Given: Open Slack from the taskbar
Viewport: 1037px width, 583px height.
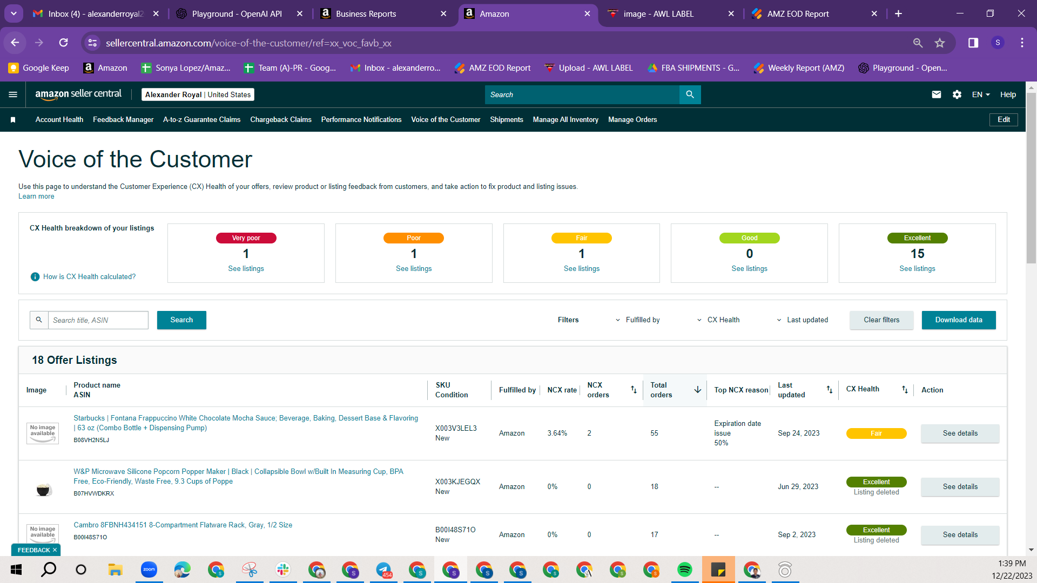Looking at the screenshot, I should point(282,570).
